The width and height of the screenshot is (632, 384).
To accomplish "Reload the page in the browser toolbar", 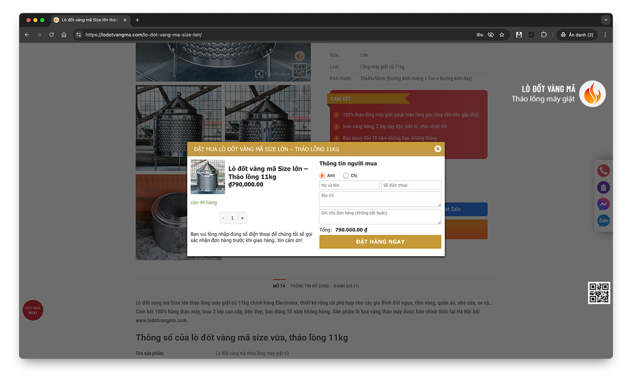I will coord(51,35).
